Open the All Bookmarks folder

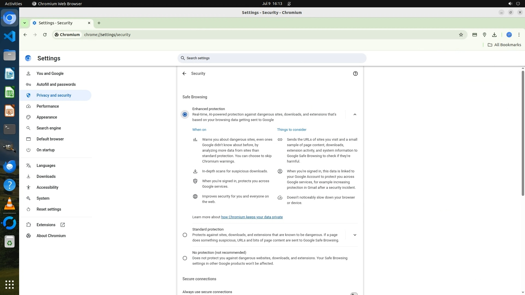click(504, 45)
